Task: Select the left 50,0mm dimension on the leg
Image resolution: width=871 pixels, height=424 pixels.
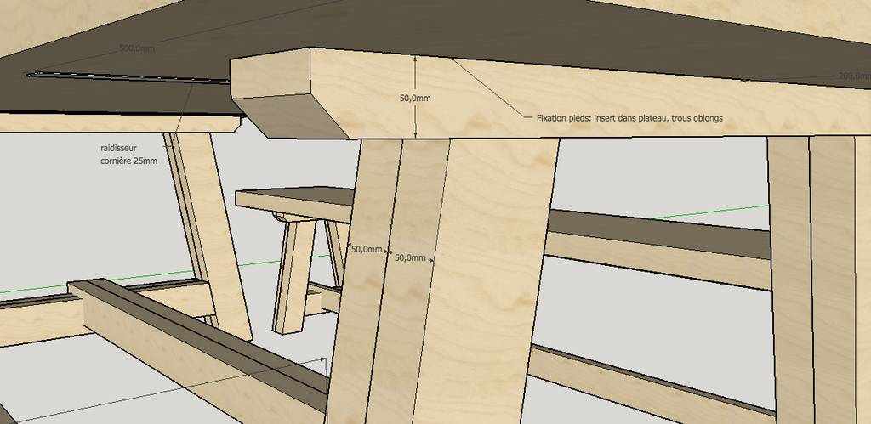Action: [x=367, y=250]
